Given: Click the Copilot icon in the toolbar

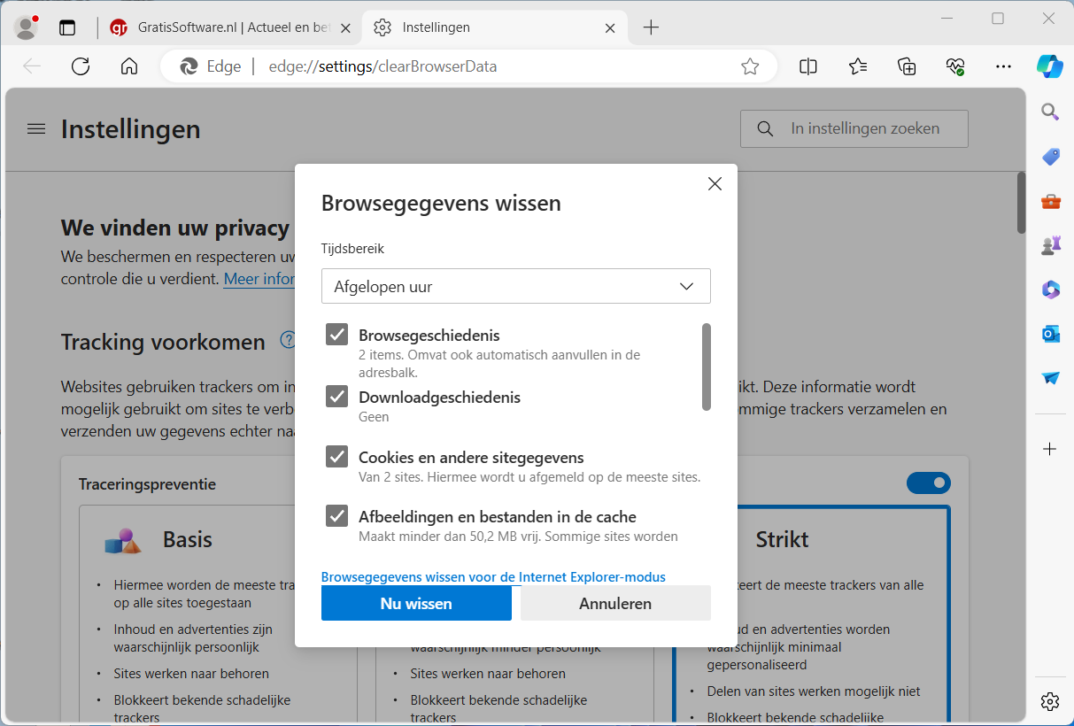Looking at the screenshot, I should 1049,66.
